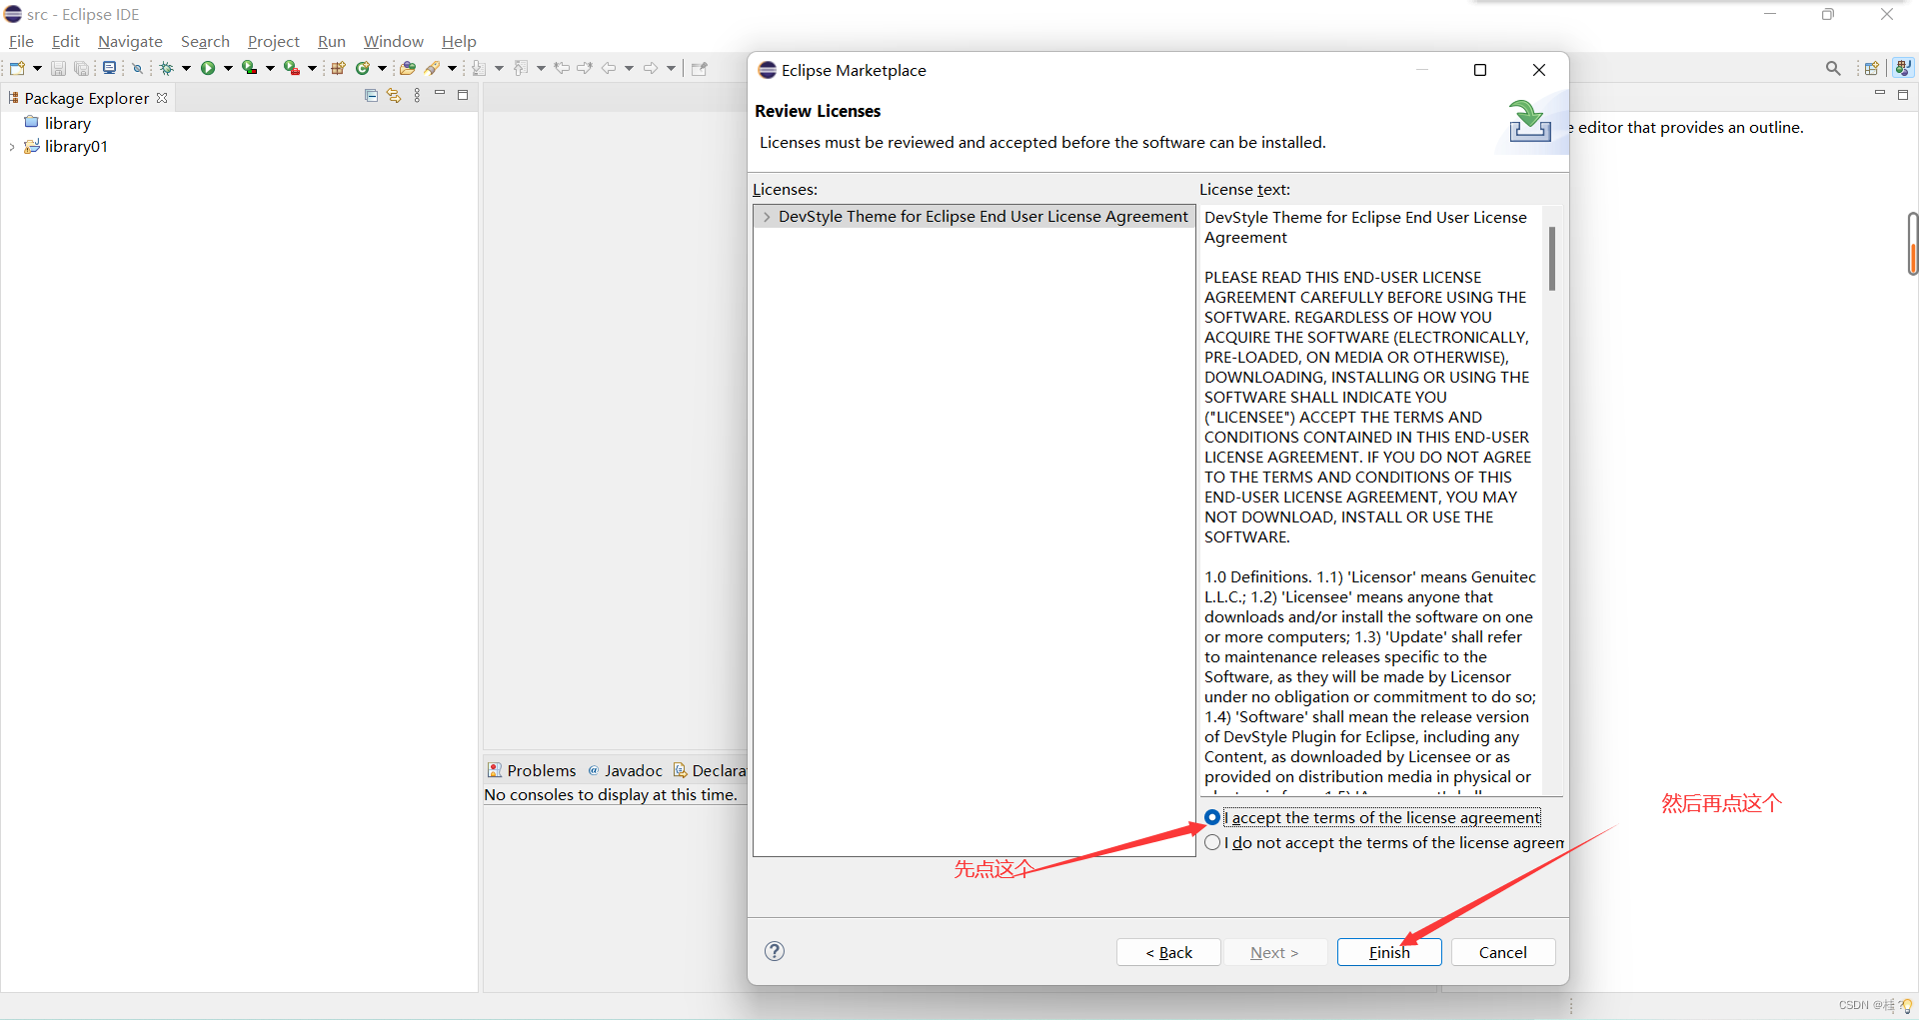This screenshot has height=1020, width=1919.
Task: Click the Open Type folder icon
Action: pos(407,68)
